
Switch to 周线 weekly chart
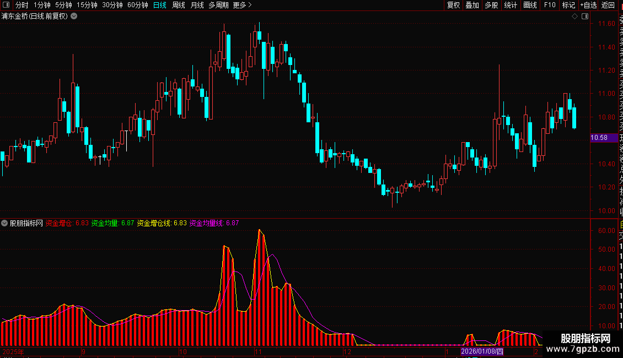[179, 5]
